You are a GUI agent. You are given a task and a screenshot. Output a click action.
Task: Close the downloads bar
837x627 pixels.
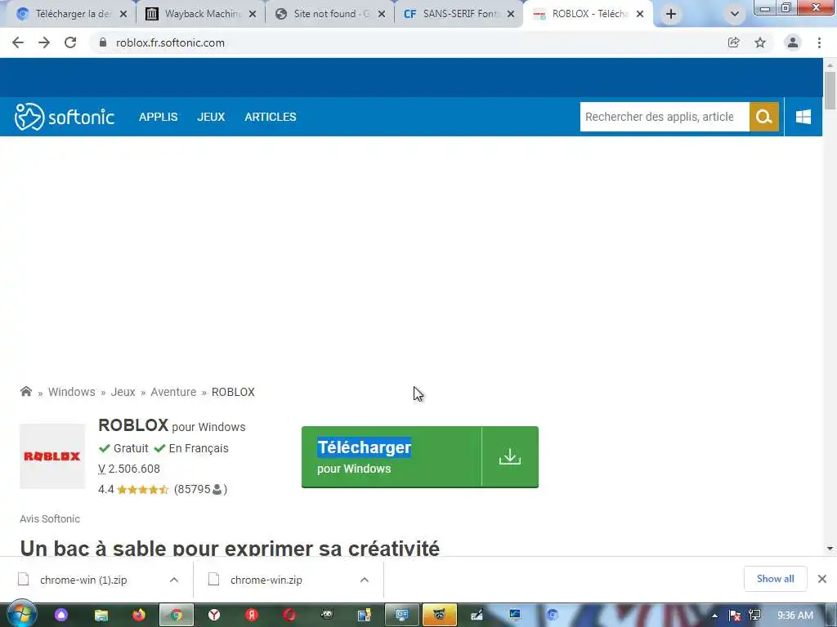click(x=822, y=579)
